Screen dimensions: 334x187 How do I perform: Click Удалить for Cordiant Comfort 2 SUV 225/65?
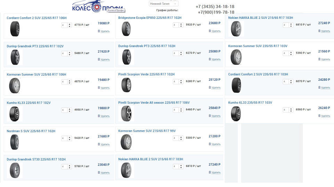tap(104, 31)
